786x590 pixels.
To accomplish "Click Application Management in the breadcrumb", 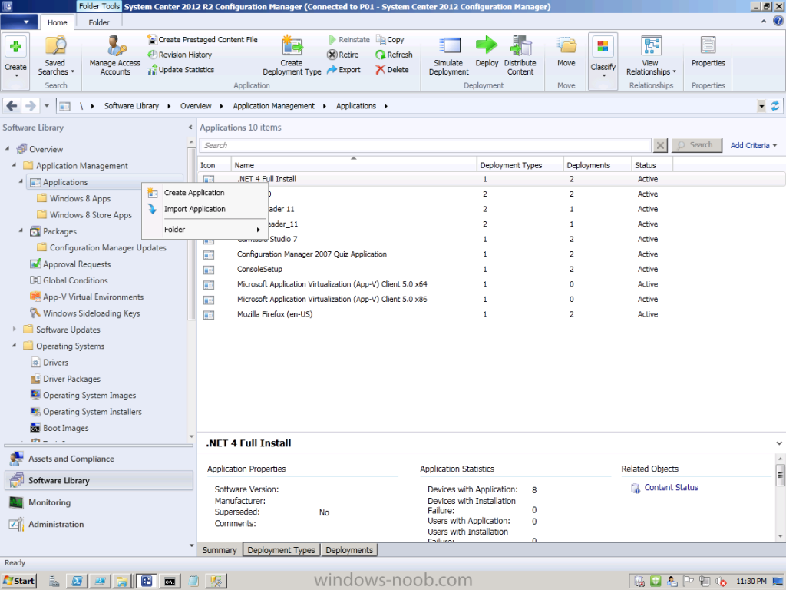I will 274,106.
